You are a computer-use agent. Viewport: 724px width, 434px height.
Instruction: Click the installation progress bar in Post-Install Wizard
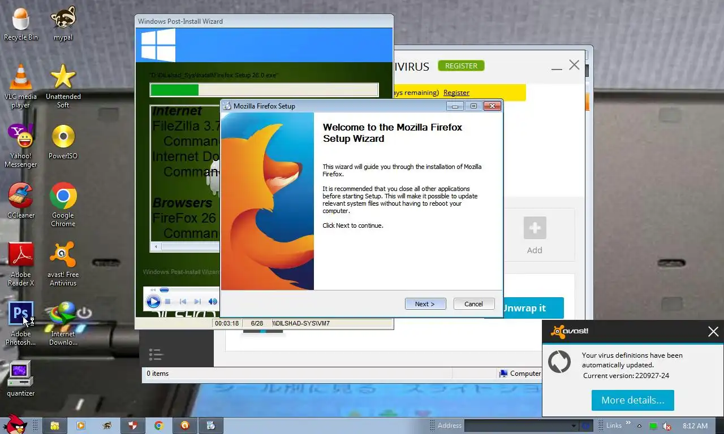264,90
